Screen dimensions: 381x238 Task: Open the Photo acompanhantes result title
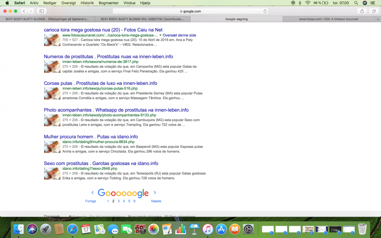click(x=116, y=110)
